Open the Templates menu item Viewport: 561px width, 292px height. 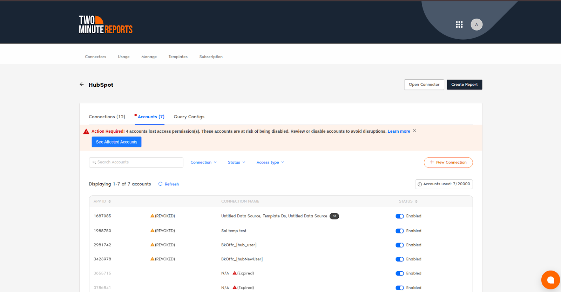click(178, 57)
